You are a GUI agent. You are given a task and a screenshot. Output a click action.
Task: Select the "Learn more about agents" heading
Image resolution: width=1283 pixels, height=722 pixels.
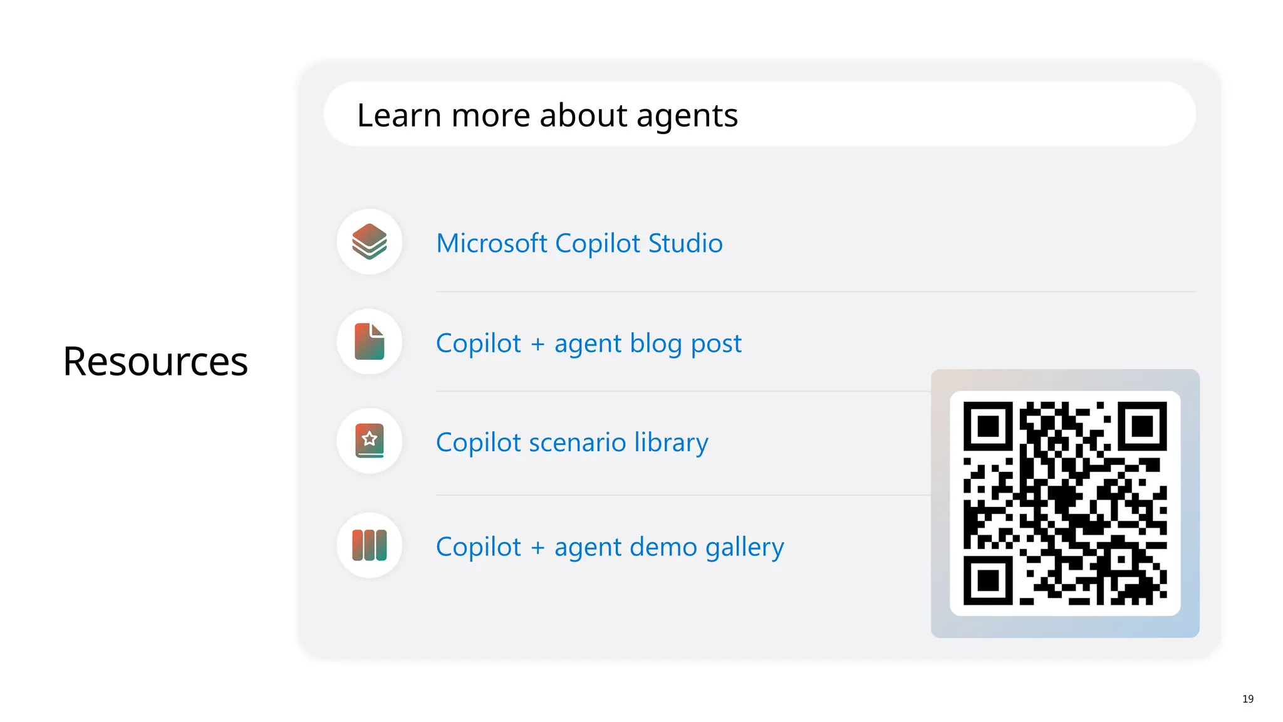548,115
